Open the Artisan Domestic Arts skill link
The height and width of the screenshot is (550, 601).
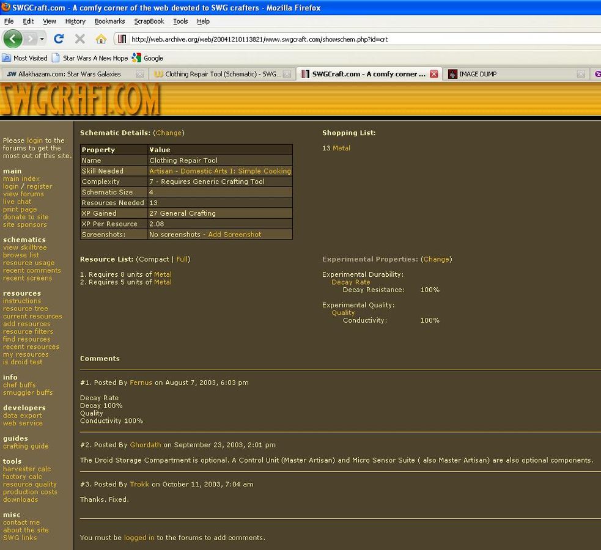pos(220,171)
